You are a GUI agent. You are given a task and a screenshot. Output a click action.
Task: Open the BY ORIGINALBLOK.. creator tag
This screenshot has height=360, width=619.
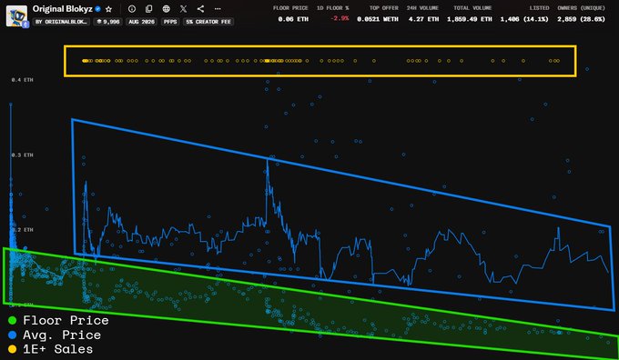pyautogui.click(x=61, y=22)
